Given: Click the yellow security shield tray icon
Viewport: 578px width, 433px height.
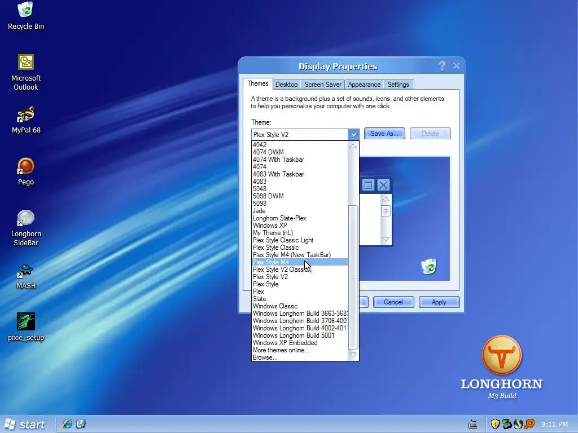Looking at the screenshot, I should pyautogui.click(x=494, y=425).
